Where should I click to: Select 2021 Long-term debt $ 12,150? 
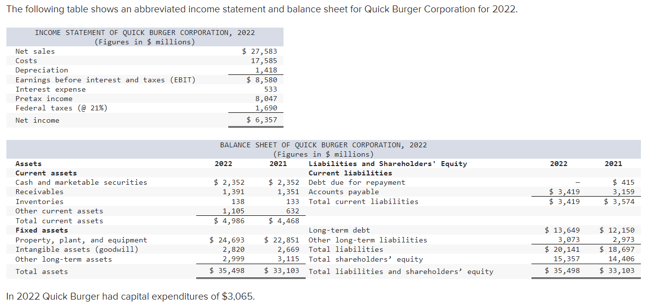(x=617, y=230)
